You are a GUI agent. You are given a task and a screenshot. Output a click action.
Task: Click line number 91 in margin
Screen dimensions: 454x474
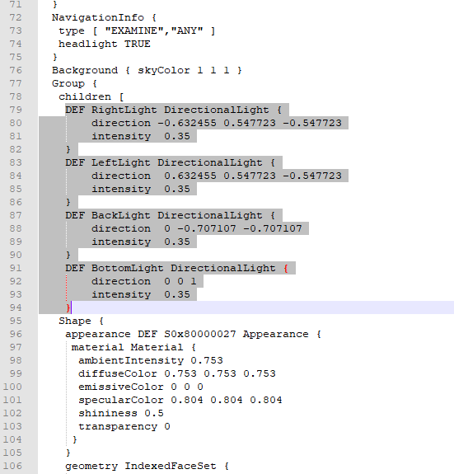tap(16, 268)
